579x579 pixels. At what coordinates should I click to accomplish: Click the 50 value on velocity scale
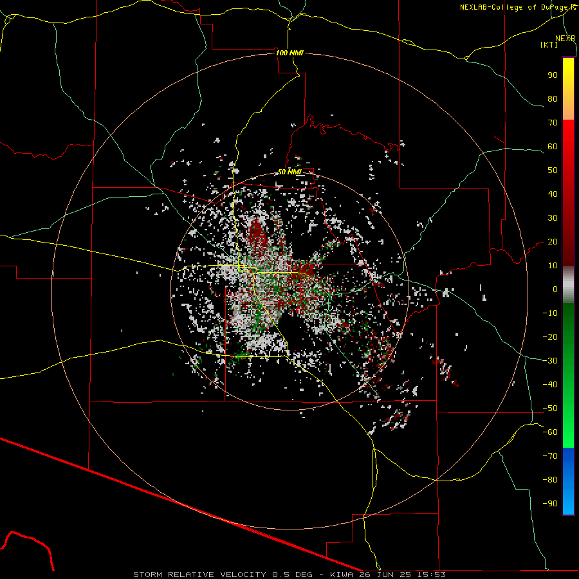click(553, 170)
